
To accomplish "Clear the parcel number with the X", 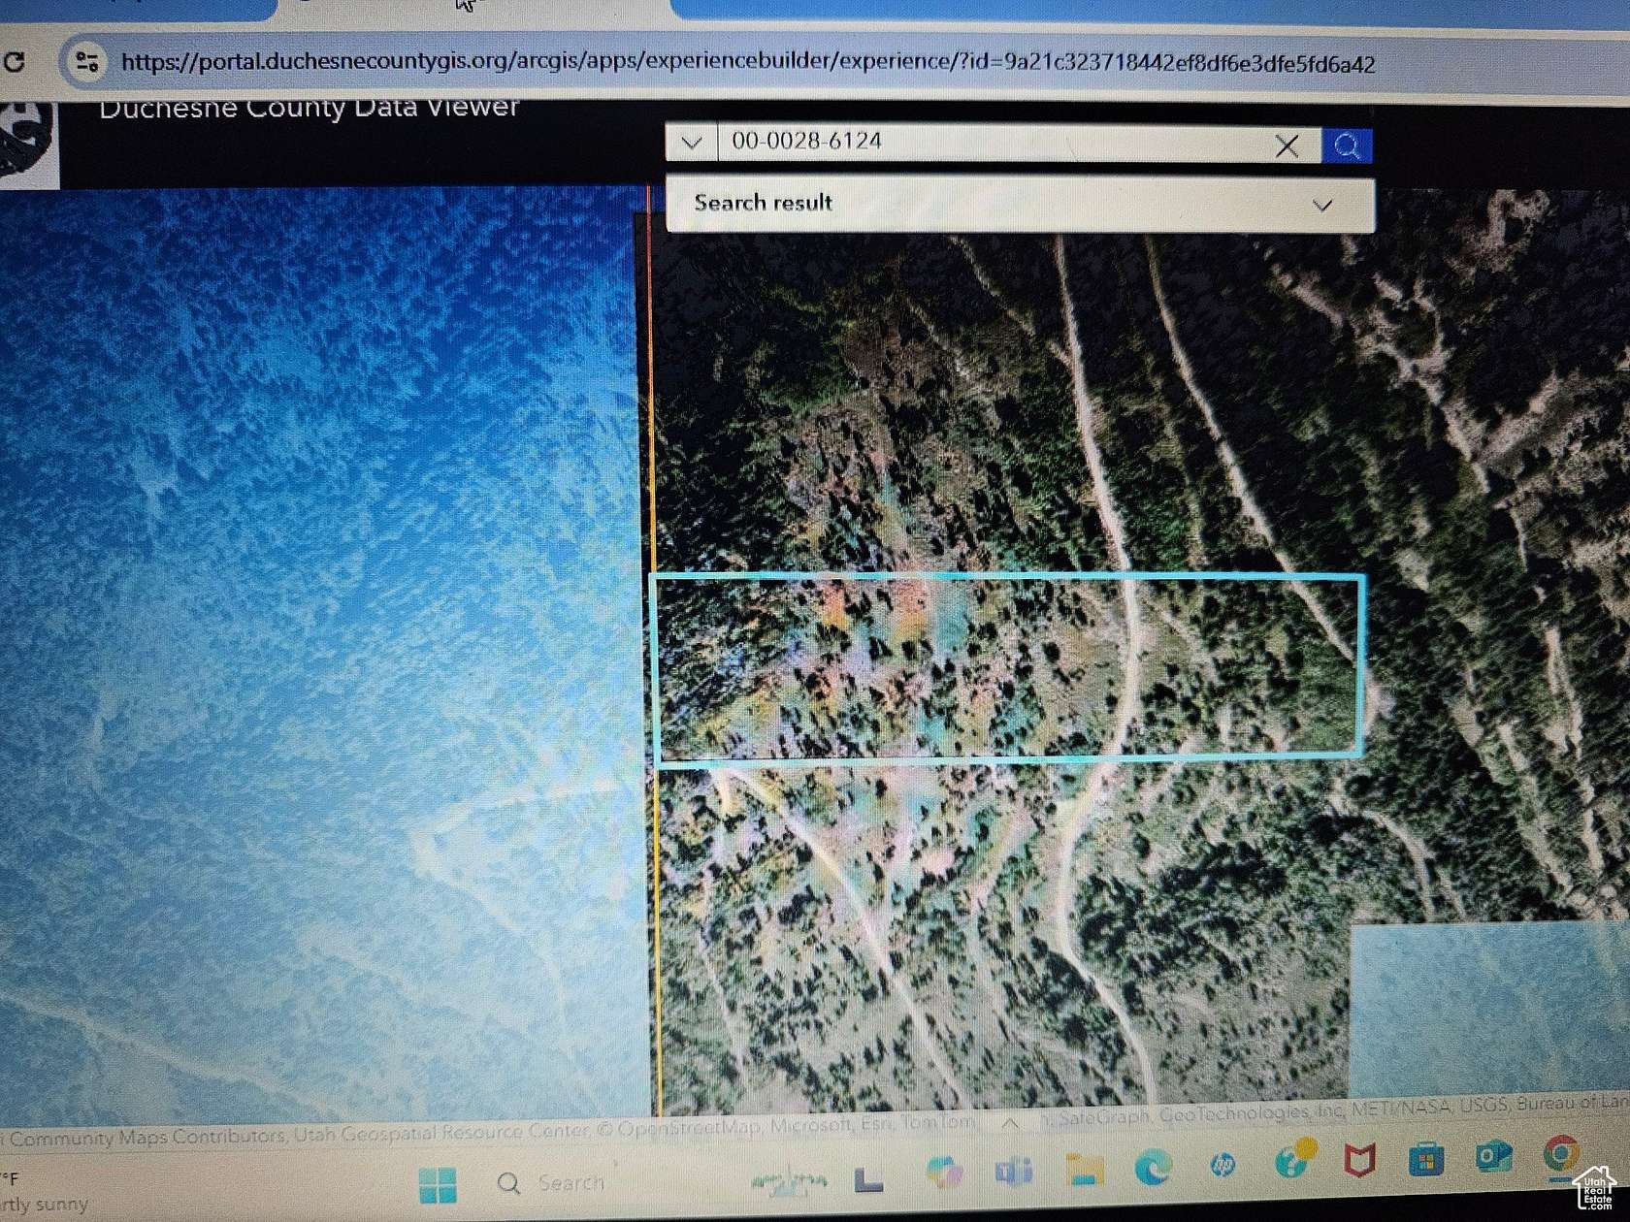I will click(1287, 146).
